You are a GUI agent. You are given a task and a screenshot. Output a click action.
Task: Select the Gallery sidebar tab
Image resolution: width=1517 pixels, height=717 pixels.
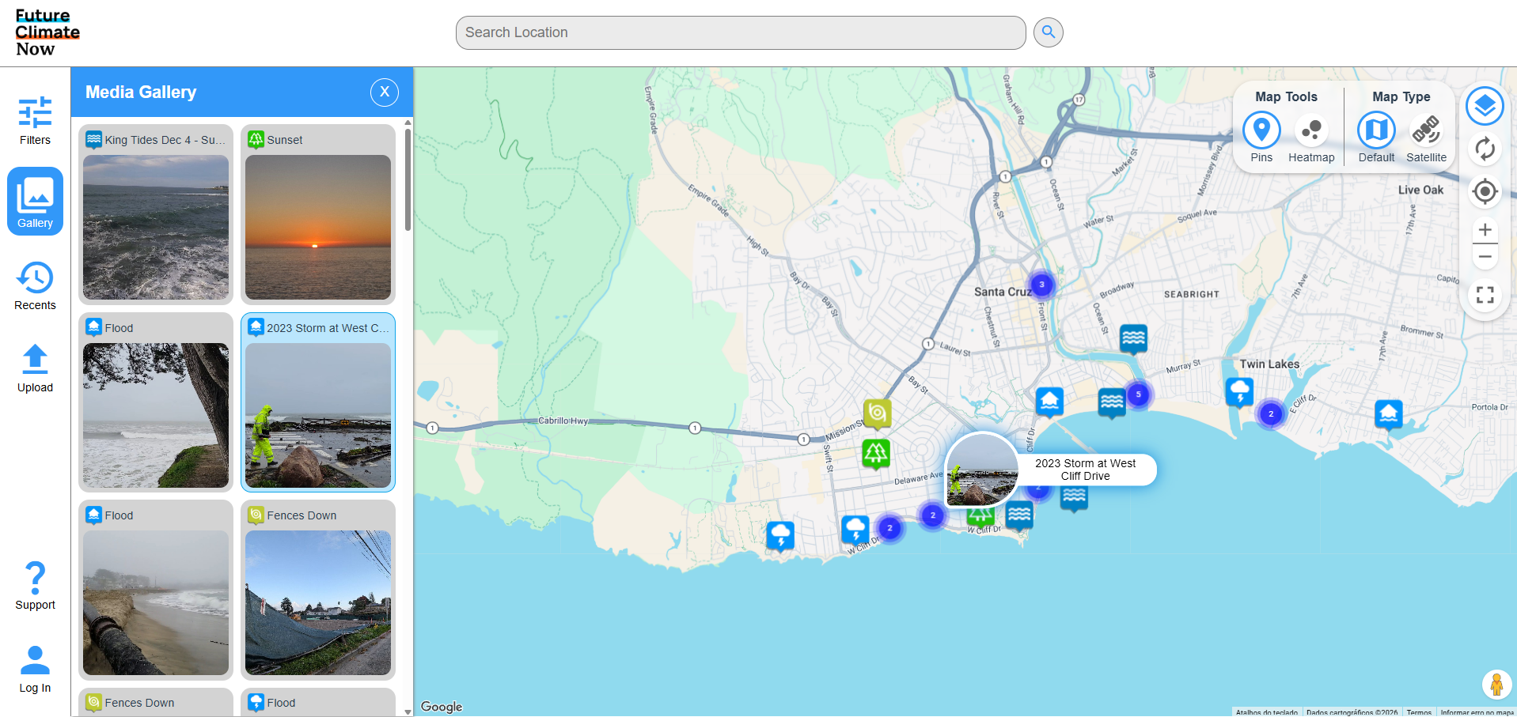click(35, 201)
